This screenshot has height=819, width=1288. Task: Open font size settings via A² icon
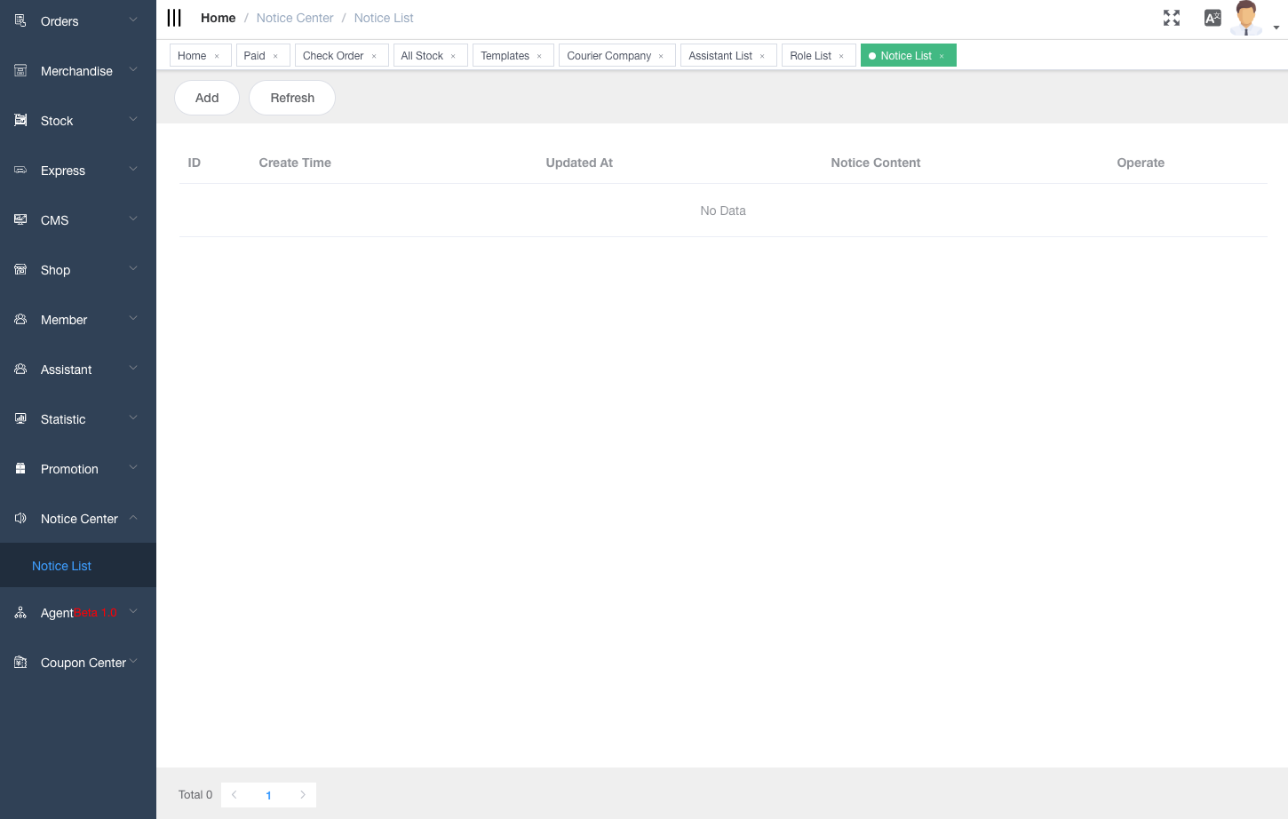point(1212,17)
